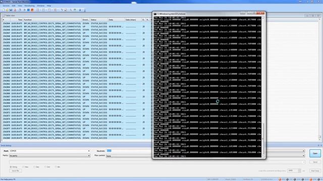Click the table view vertical scrollbar
The width and height of the screenshot is (323, 181).
tap(319, 79)
